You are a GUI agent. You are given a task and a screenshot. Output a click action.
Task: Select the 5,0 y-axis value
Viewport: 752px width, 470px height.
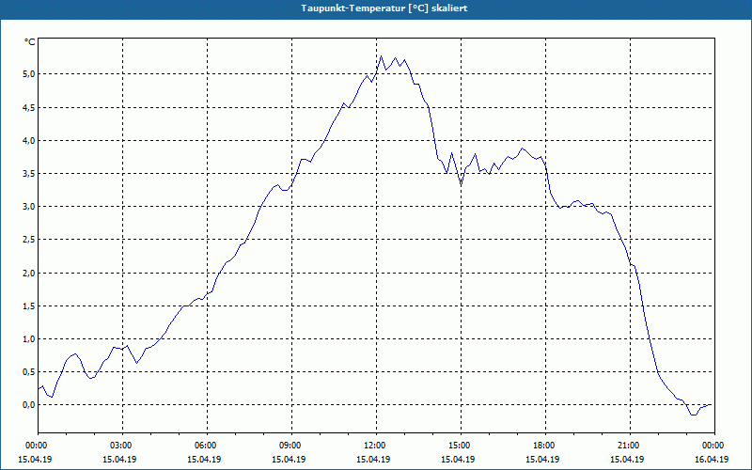[x=29, y=74]
